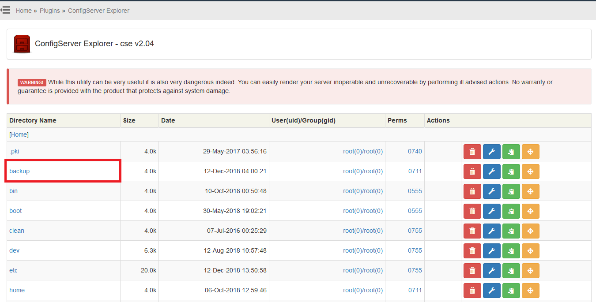Copy the .pki directory with green icon
Screen dimensions: 596x302
tap(511, 152)
